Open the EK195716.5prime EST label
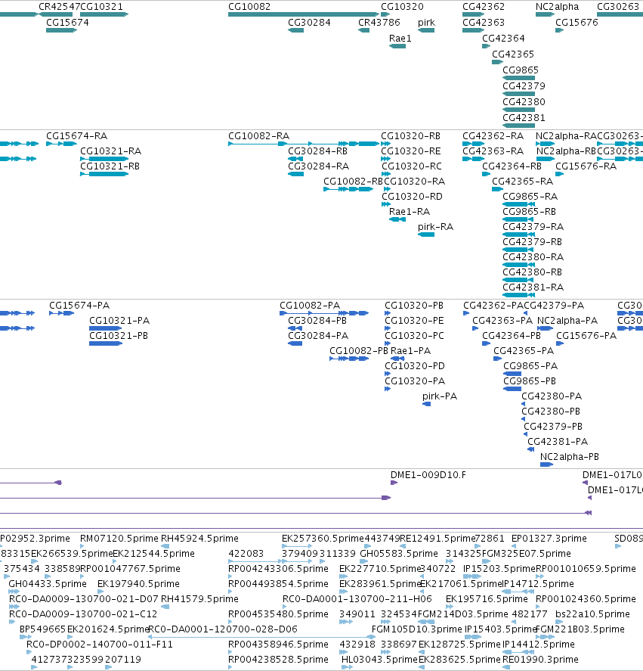 487,599
